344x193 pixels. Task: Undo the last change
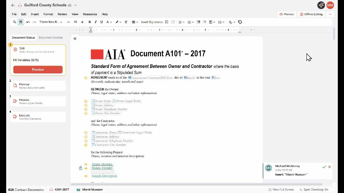point(28,22)
